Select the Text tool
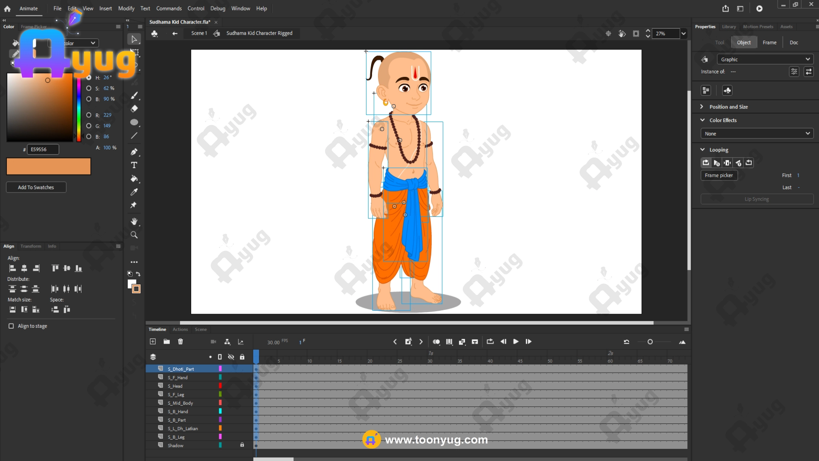The image size is (819, 461). (134, 165)
